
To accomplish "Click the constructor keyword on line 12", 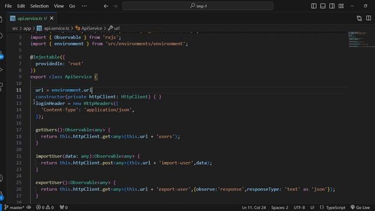I will point(50,97).
